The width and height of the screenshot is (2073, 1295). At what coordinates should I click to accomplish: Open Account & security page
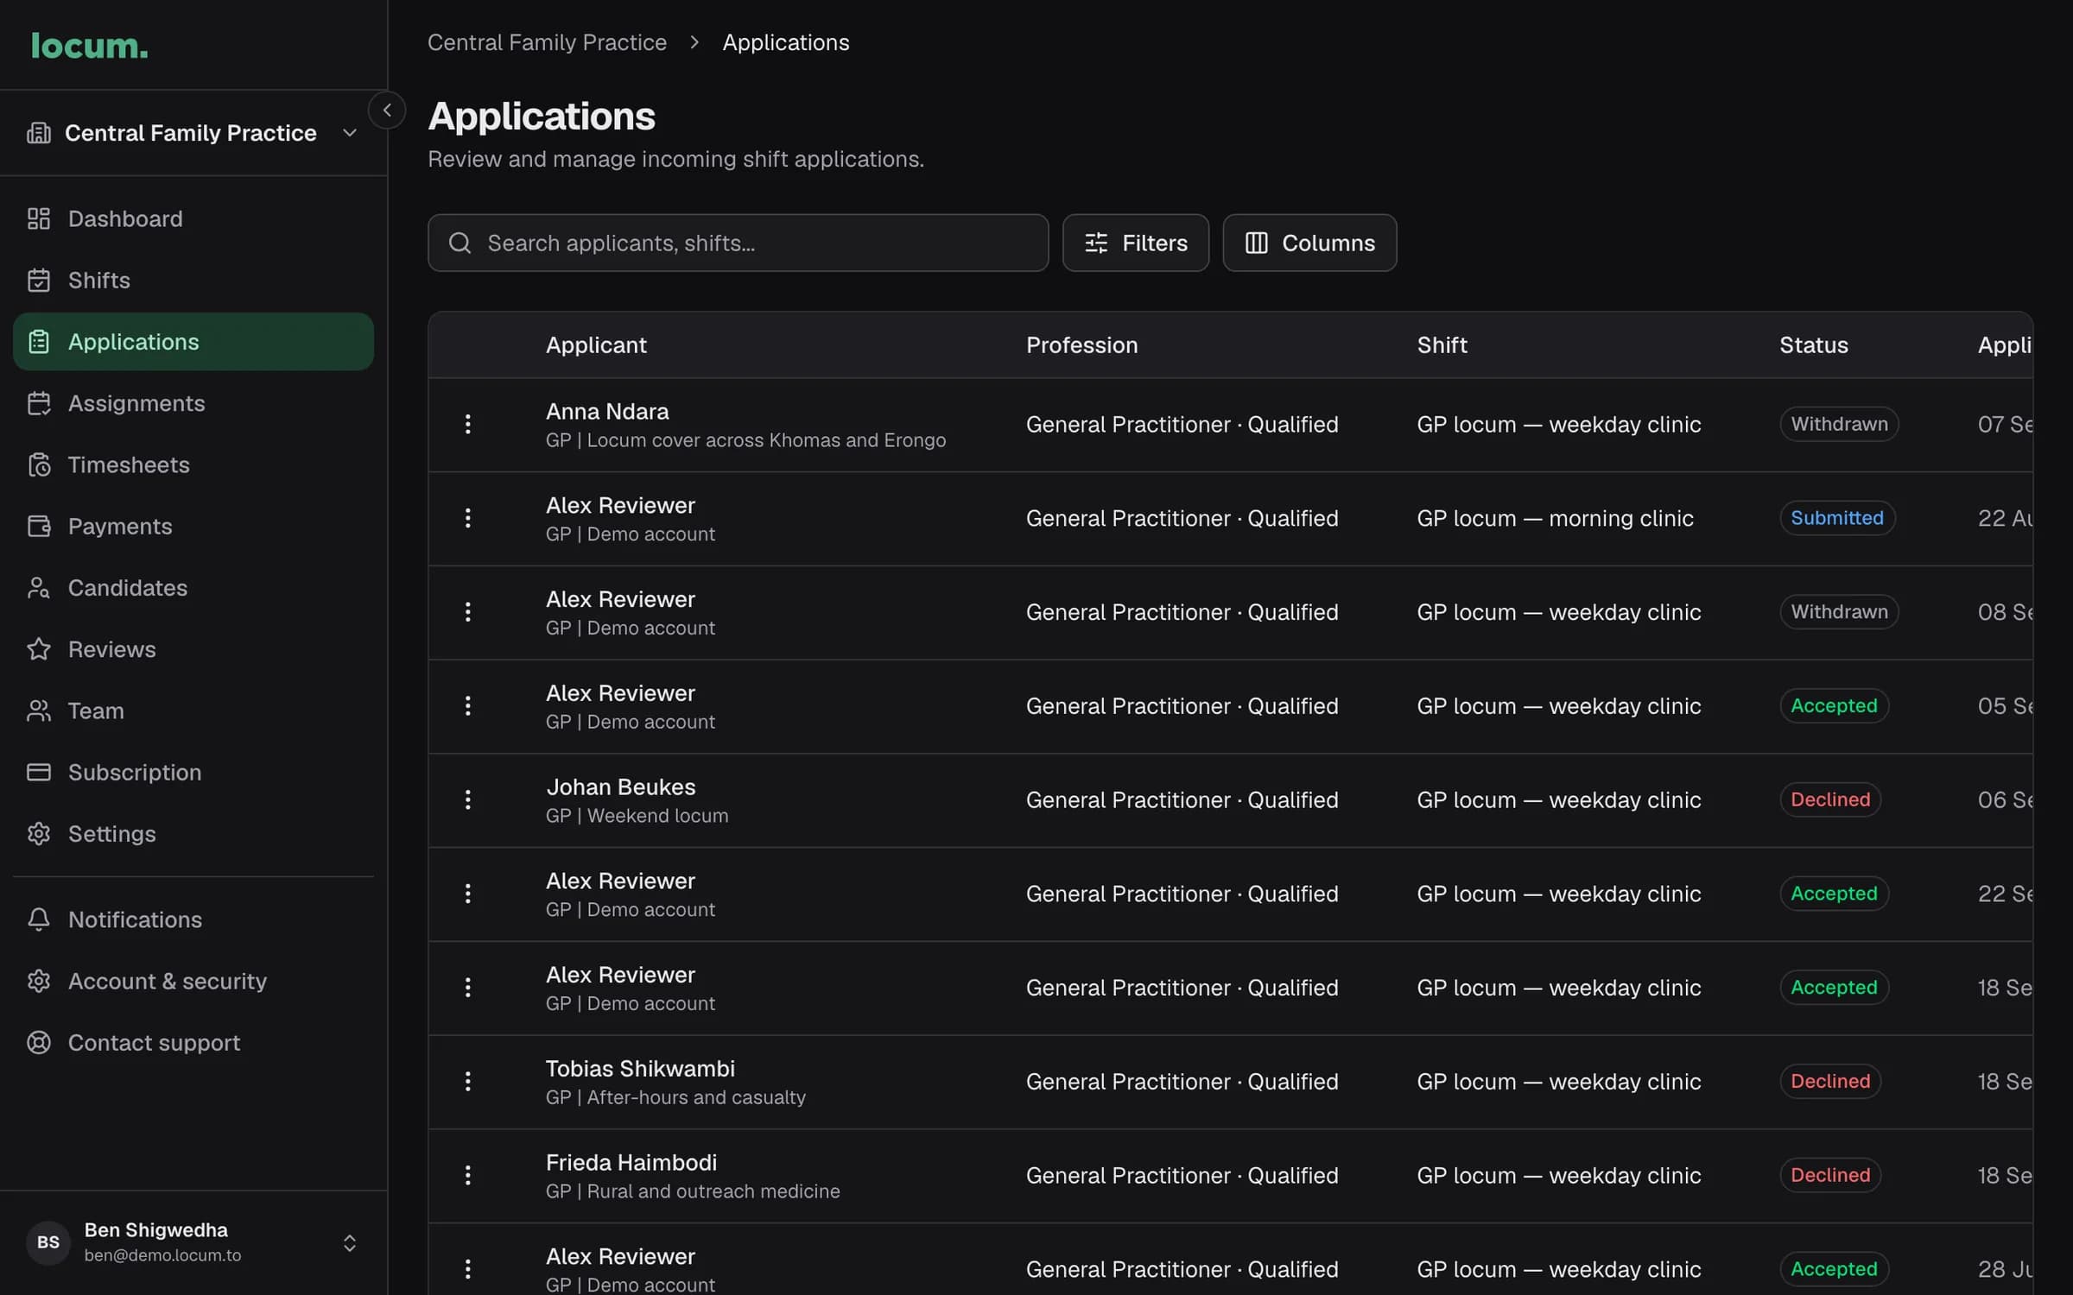click(x=193, y=981)
